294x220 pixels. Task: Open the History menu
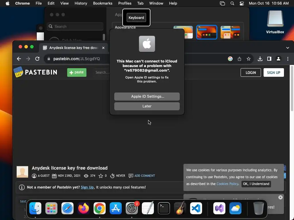coord(81,3)
